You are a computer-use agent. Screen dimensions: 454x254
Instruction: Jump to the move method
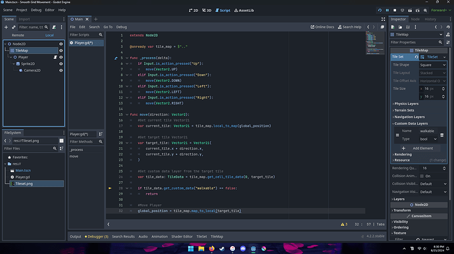point(74,156)
